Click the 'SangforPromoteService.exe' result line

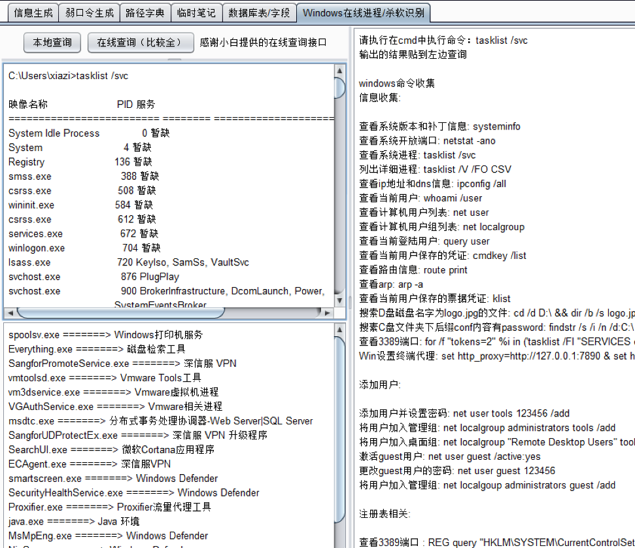pyautogui.click(x=122, y=364)
